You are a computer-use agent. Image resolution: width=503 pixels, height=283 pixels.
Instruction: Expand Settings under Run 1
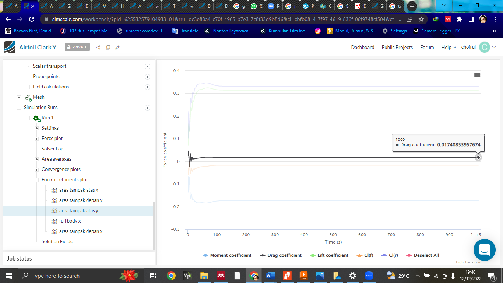36,128
